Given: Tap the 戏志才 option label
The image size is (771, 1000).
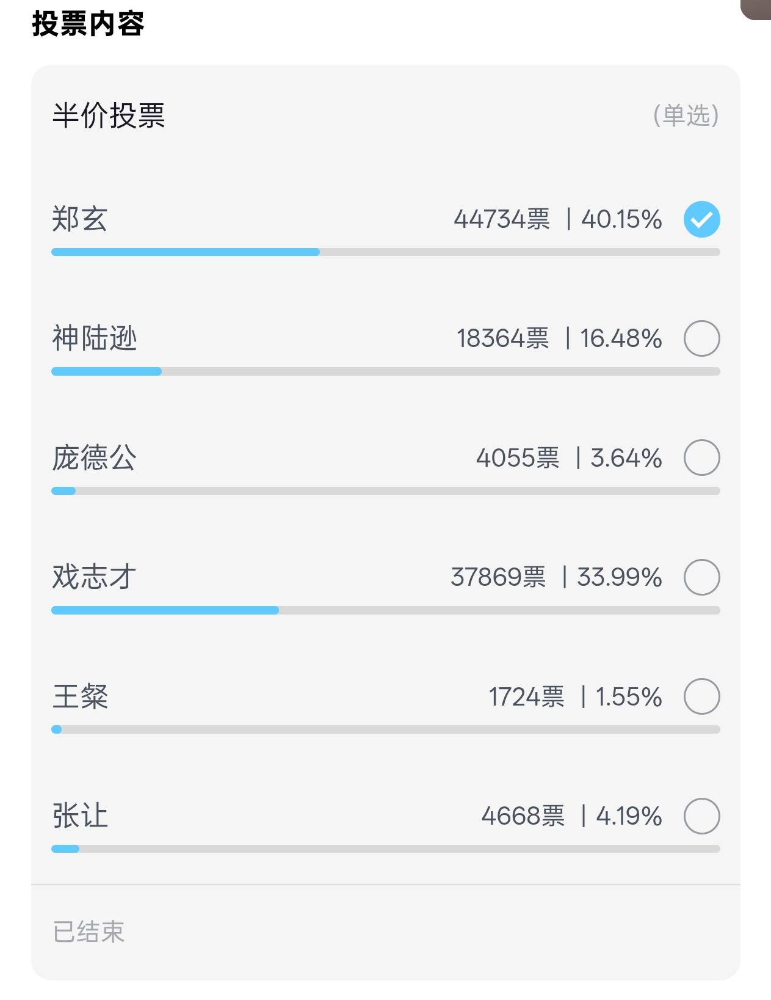Looking at the screenshot, I should coord(95,577).
